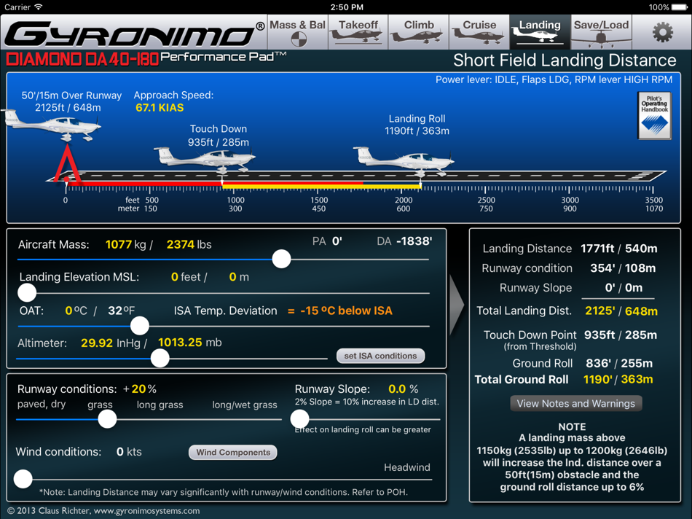Click the Landing Elevation MSL slider knob
The image size is (692, 519).
[x=27, y=292]
